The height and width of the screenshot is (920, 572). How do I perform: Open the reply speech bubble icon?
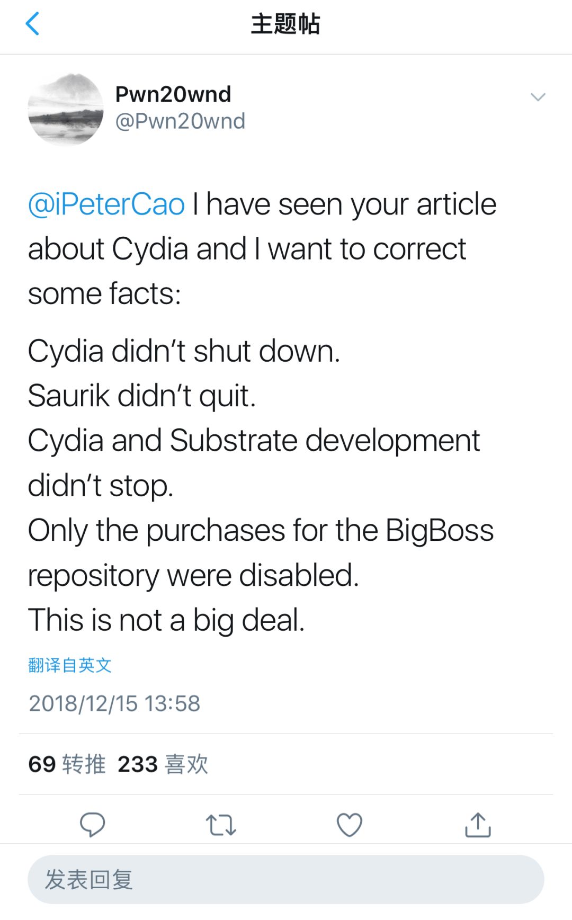[92, 825]
